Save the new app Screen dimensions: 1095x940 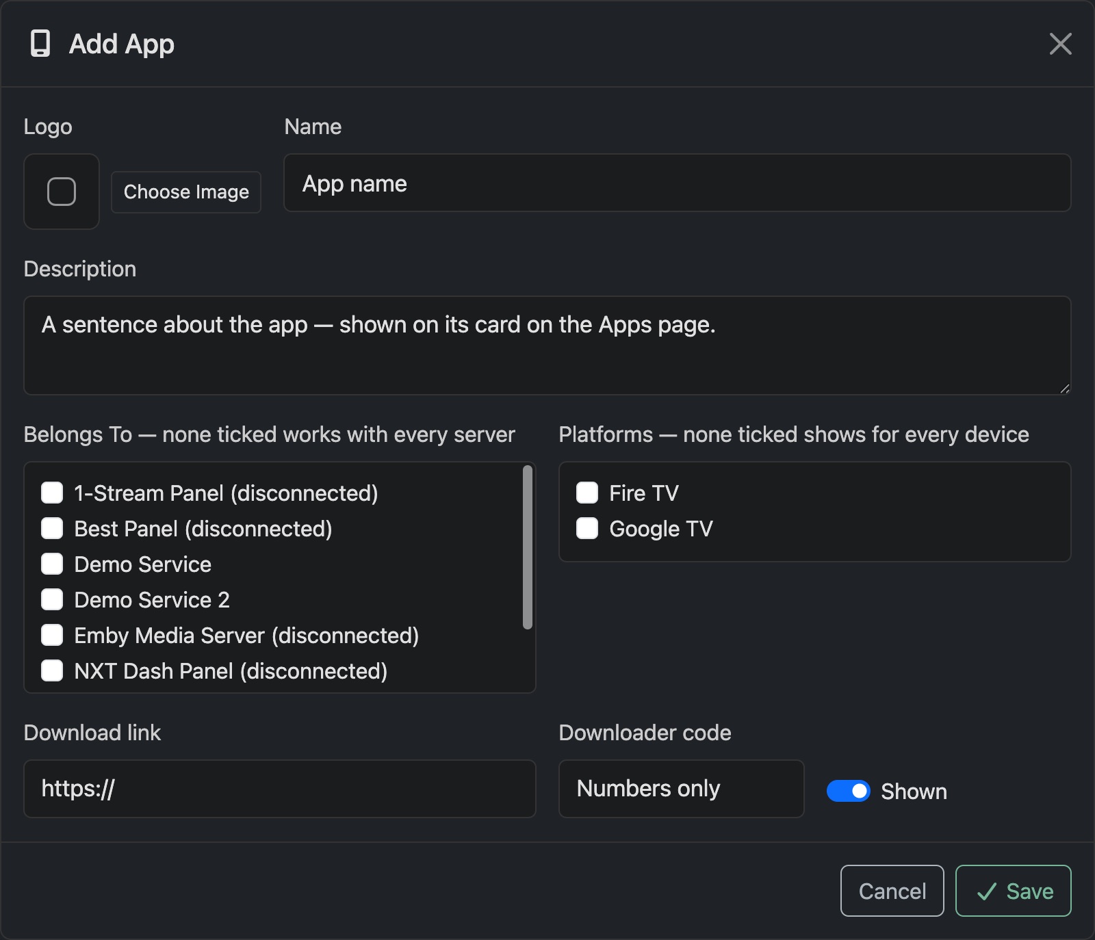1014,891
